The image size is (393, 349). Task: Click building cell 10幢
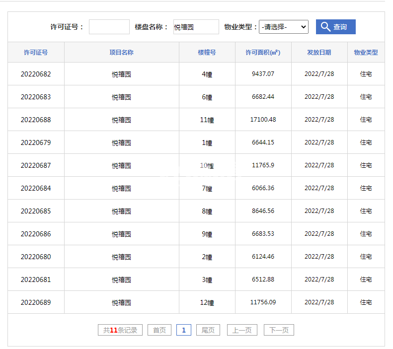point(207,165)
